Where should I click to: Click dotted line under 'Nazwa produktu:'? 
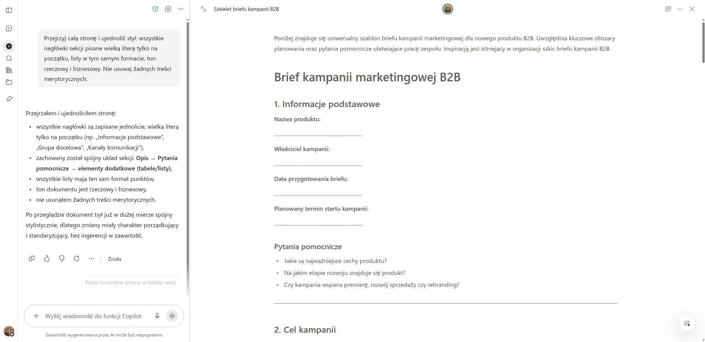[318, 135]
